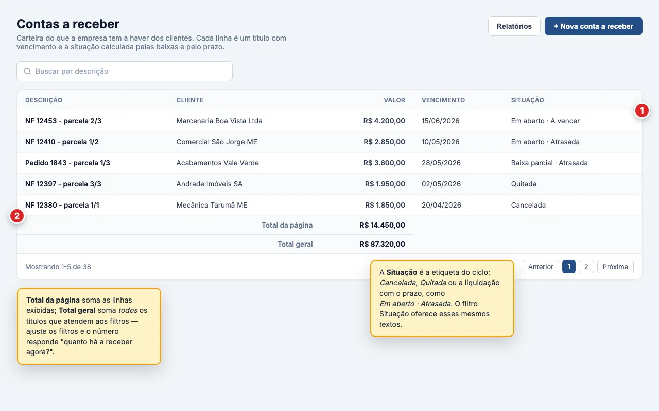
Task: Open row NF 12410 - parcela 1/2
Action: tap(329, 142)
